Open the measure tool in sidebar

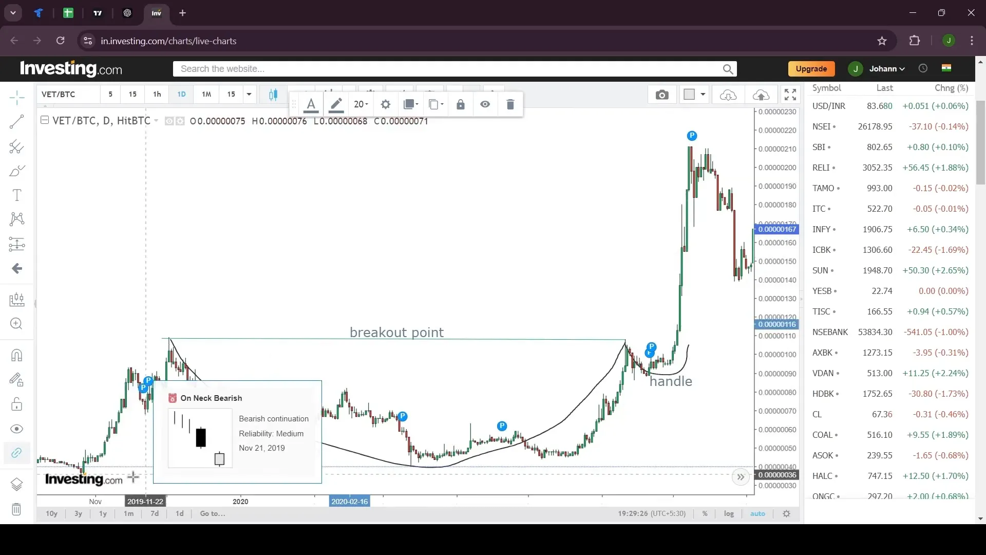point(16,300)
